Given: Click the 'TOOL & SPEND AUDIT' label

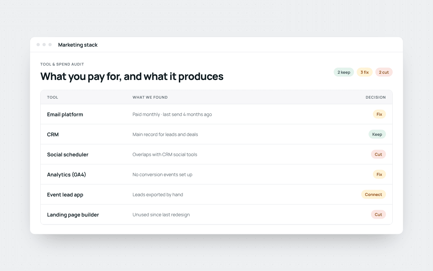Looking at the screenshot, I should (x=62, y=64).
